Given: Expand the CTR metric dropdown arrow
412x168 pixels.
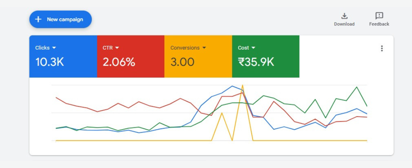Looking at the screenshot, I should coord(117,48).
